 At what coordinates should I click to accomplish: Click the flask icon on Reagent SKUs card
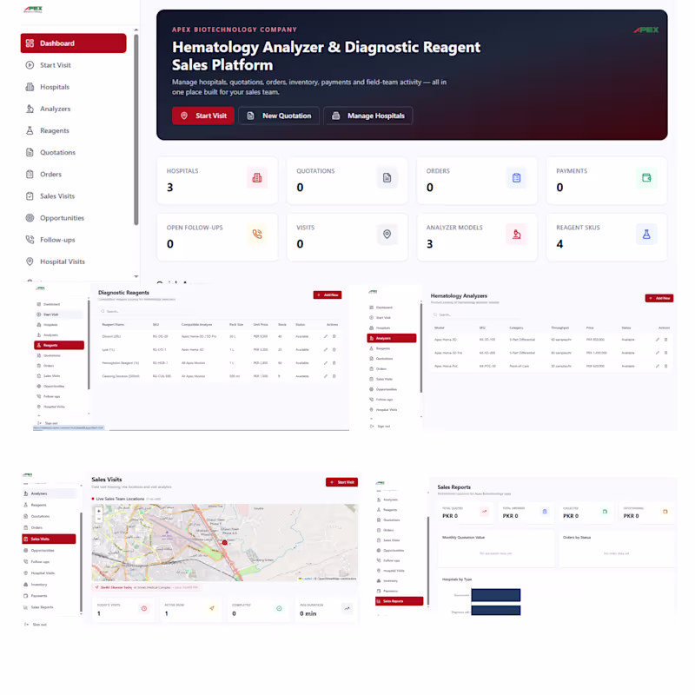pos(646,234)
